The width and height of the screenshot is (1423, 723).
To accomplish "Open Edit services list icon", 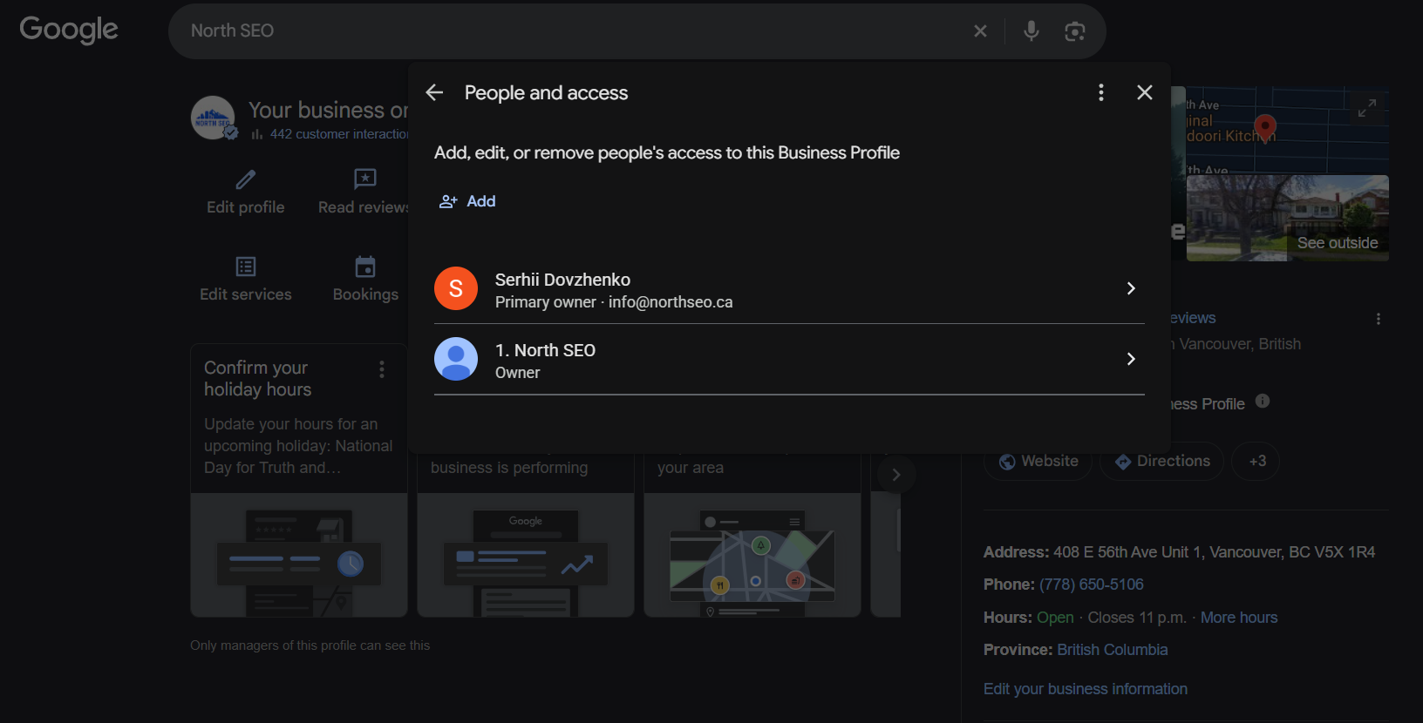I will [x=246, y=267].
